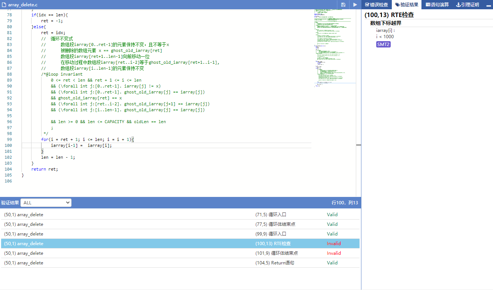Screen dimensions: 493x290
Task: Switch to the 引理证明 tab
Action: pos(467,5)
